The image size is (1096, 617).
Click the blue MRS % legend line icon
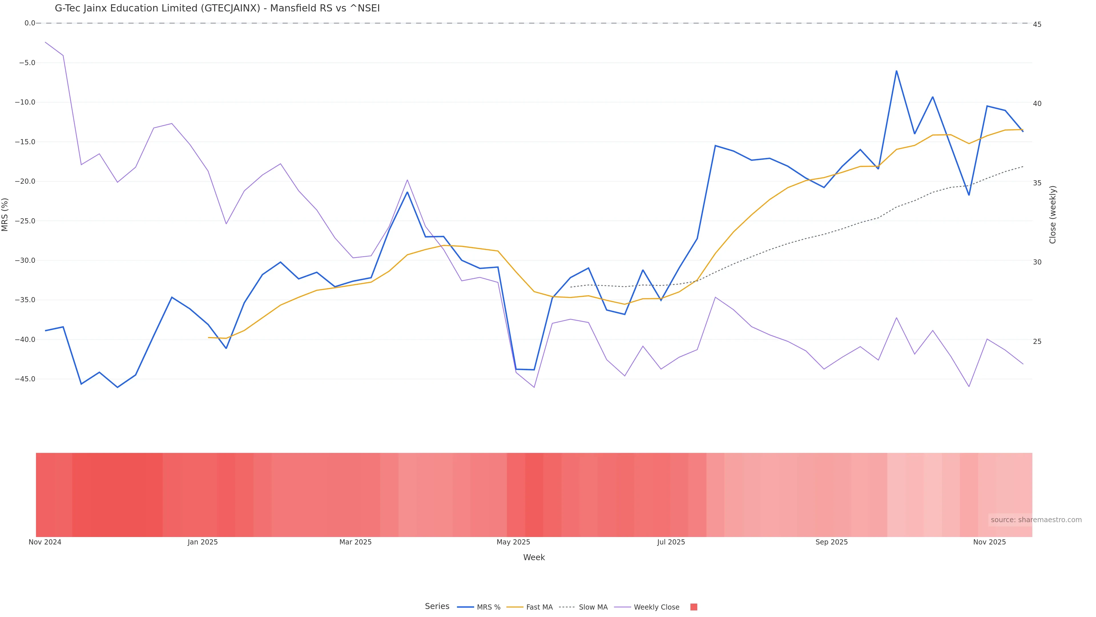click(x=466, y=607)
